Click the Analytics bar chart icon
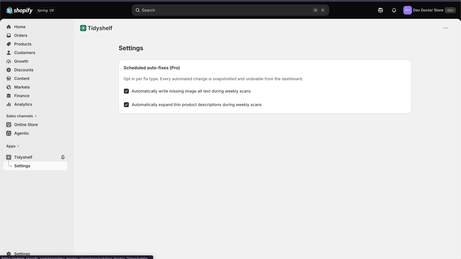Screen dimensions: 461x259 pyautogui.click(x=9, y=104)
